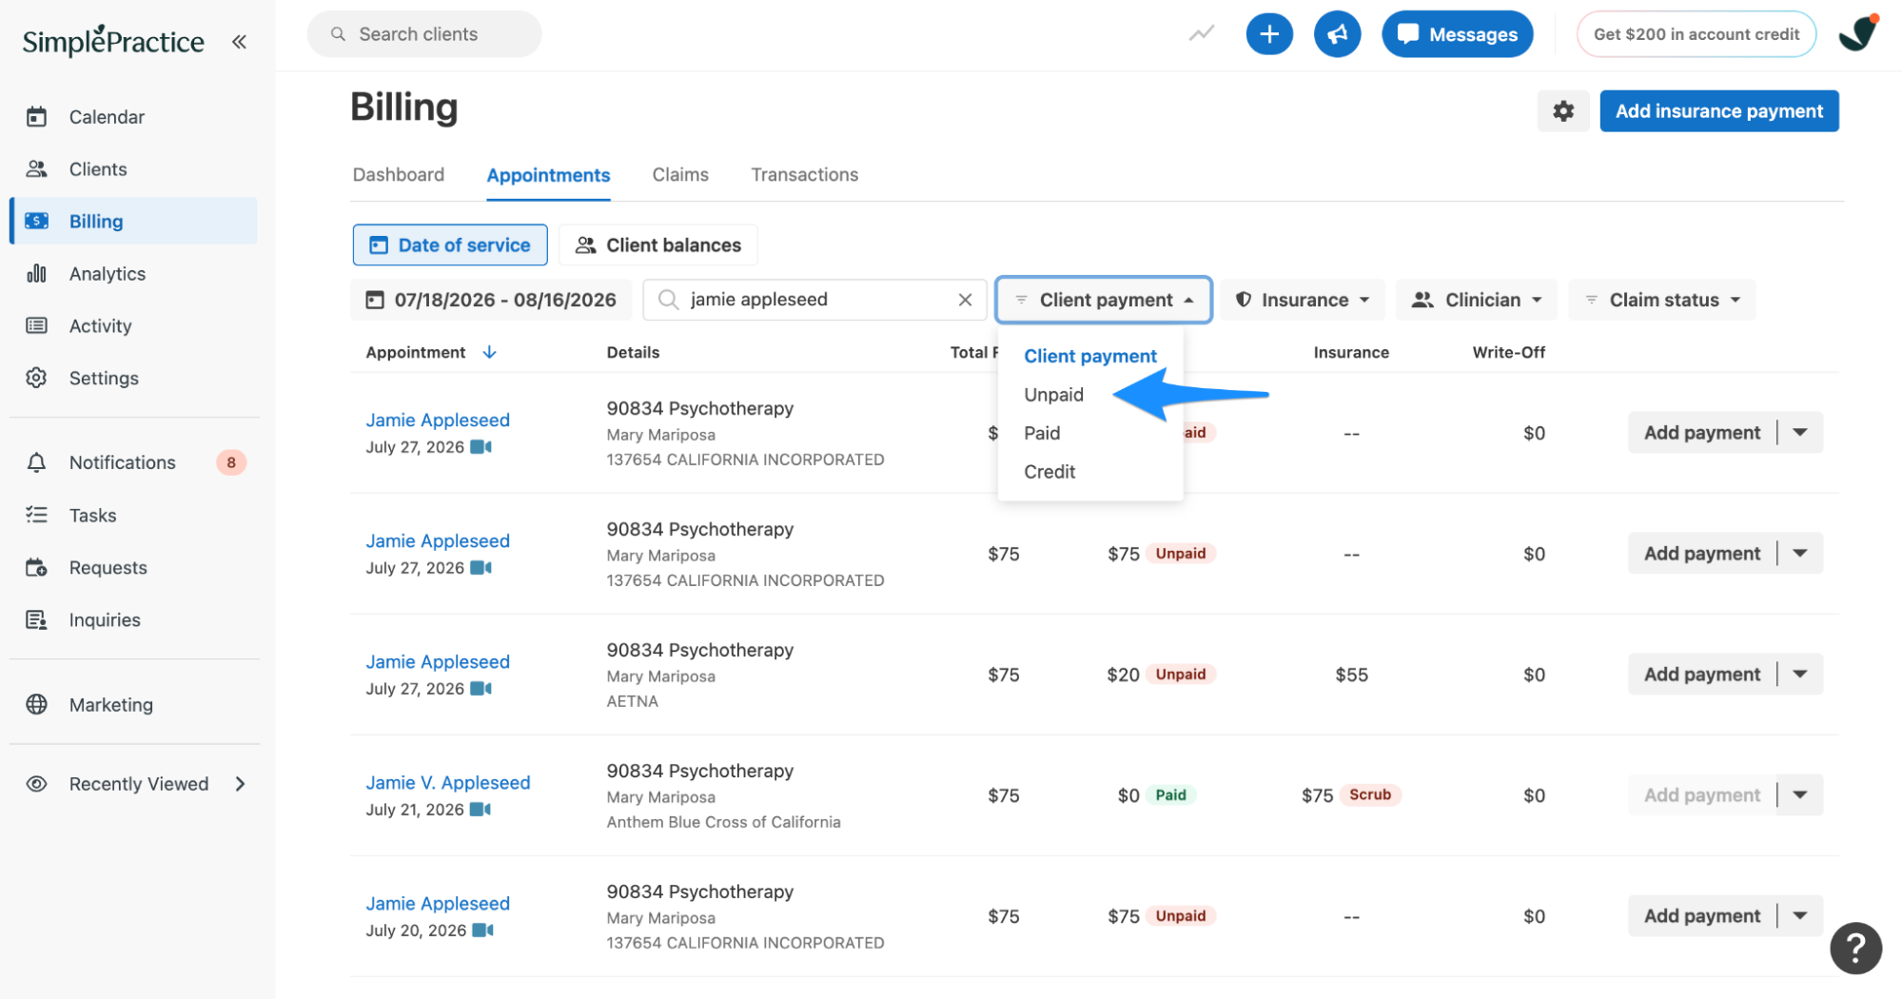Viewport: 1902px width, 1000px height.
Task: Click video icon on July 20, 2026 appointment
Action: pos(483,931)
